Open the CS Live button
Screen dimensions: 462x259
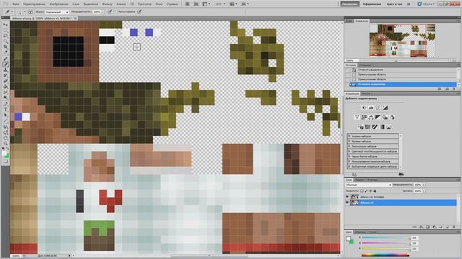(x=426, y=4)
